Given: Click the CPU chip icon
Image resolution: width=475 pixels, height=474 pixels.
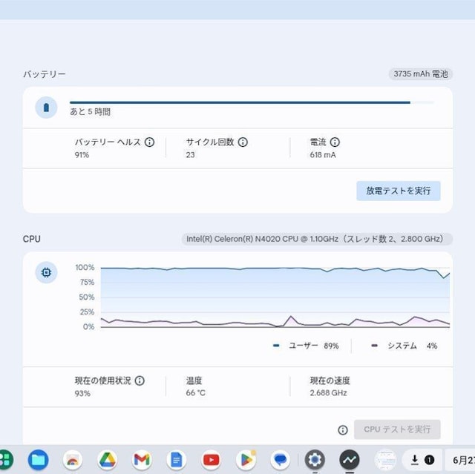Looking at the screenshot, I should [x=46, y=273].
